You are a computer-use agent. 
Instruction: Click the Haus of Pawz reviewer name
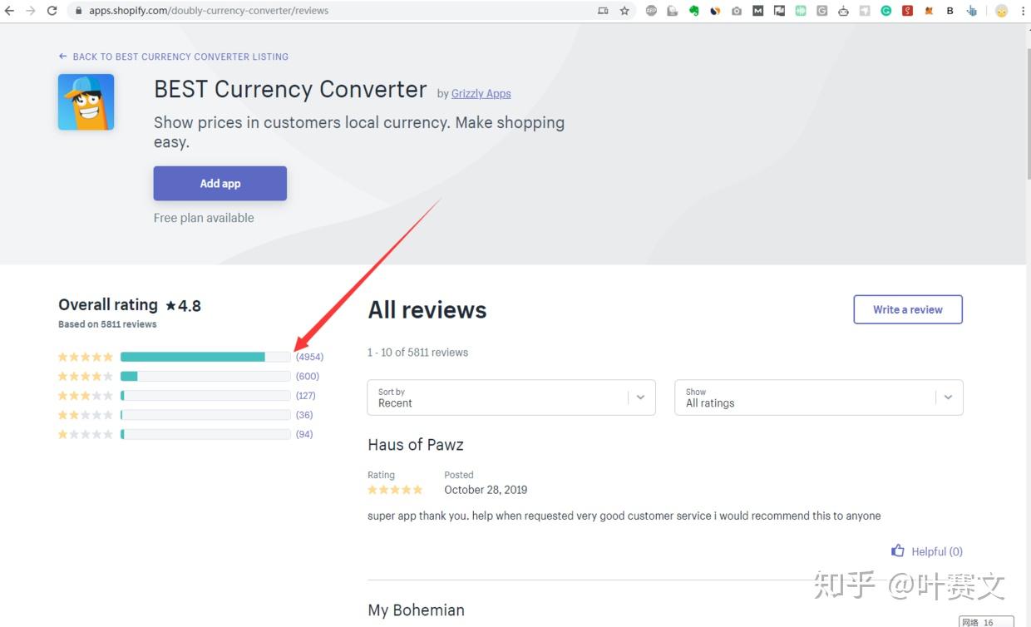pyautogui.click(x=416, y=445)
